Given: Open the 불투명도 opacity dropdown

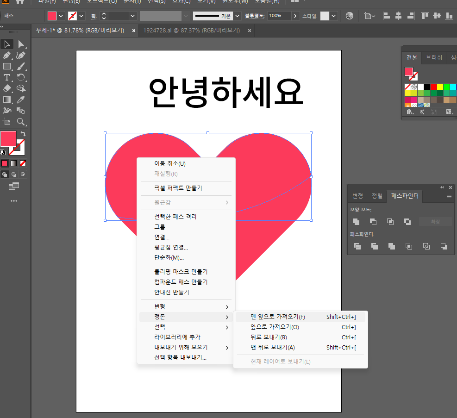Looking at the screenshot, I should (x=296, y=15).
